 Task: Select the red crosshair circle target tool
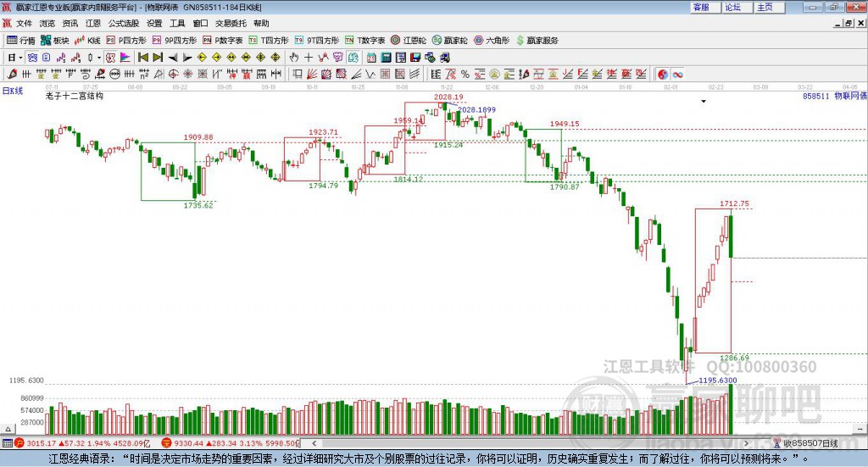[x=173, y=74]
